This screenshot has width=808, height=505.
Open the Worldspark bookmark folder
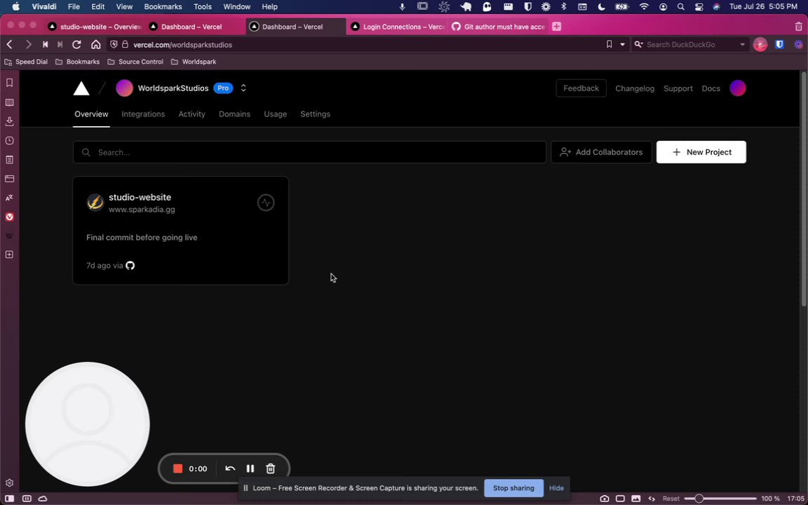tap(194, 62)
